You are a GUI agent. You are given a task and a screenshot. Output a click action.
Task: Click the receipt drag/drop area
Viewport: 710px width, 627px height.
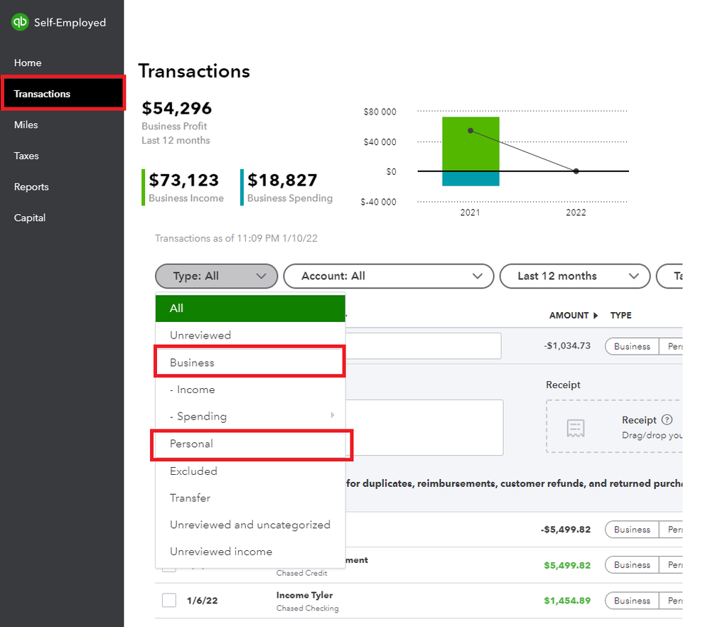614,427
